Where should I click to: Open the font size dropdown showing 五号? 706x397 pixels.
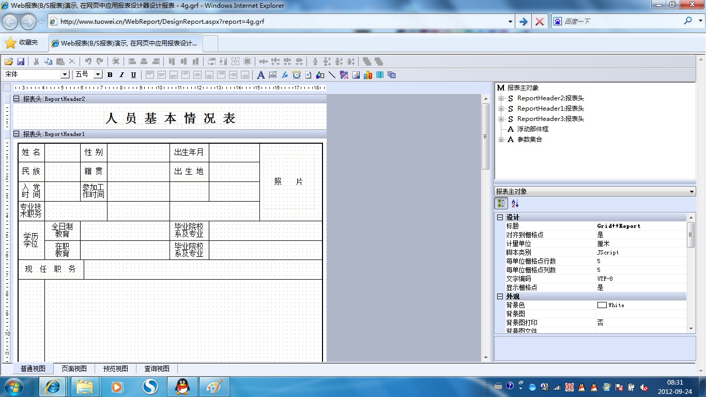coord(98,75)
